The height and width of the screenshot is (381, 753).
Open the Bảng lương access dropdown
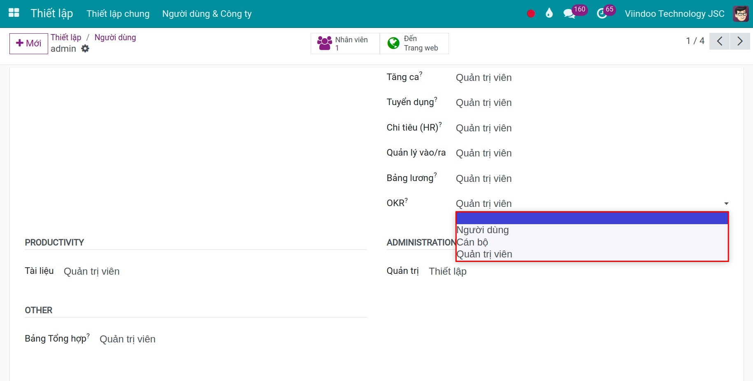[592, 179]
